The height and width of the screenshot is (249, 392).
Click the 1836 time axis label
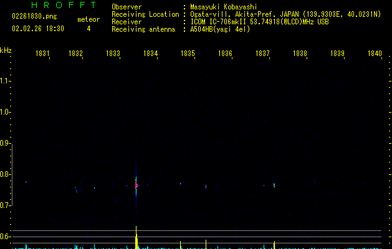tap(225, 54)
